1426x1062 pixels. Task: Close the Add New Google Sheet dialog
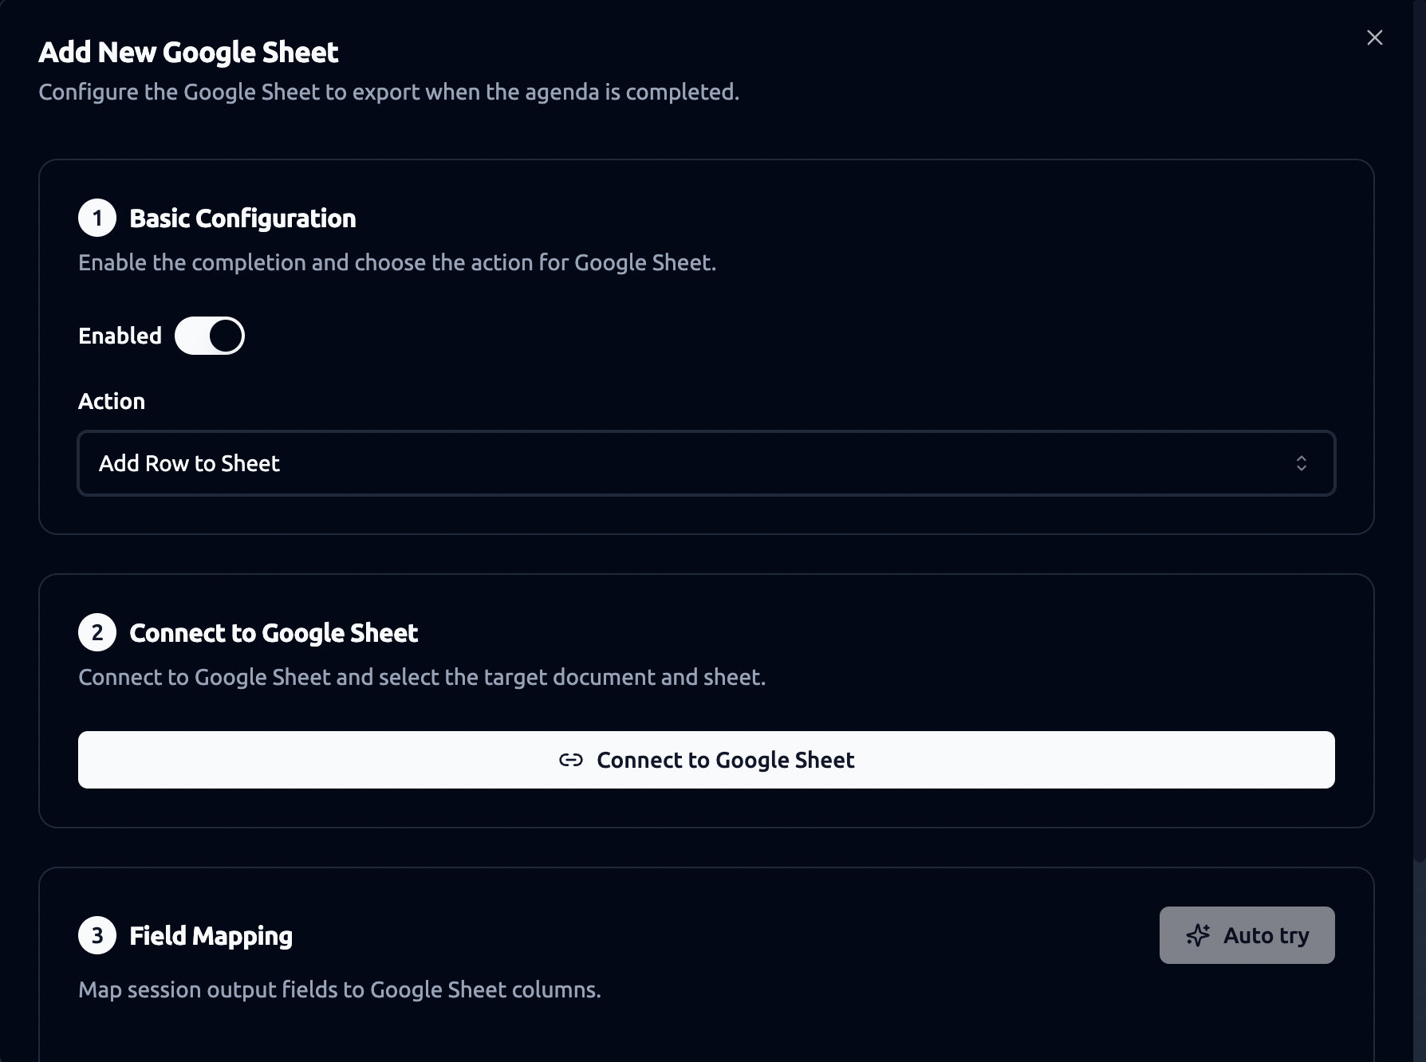(1374, 37)
